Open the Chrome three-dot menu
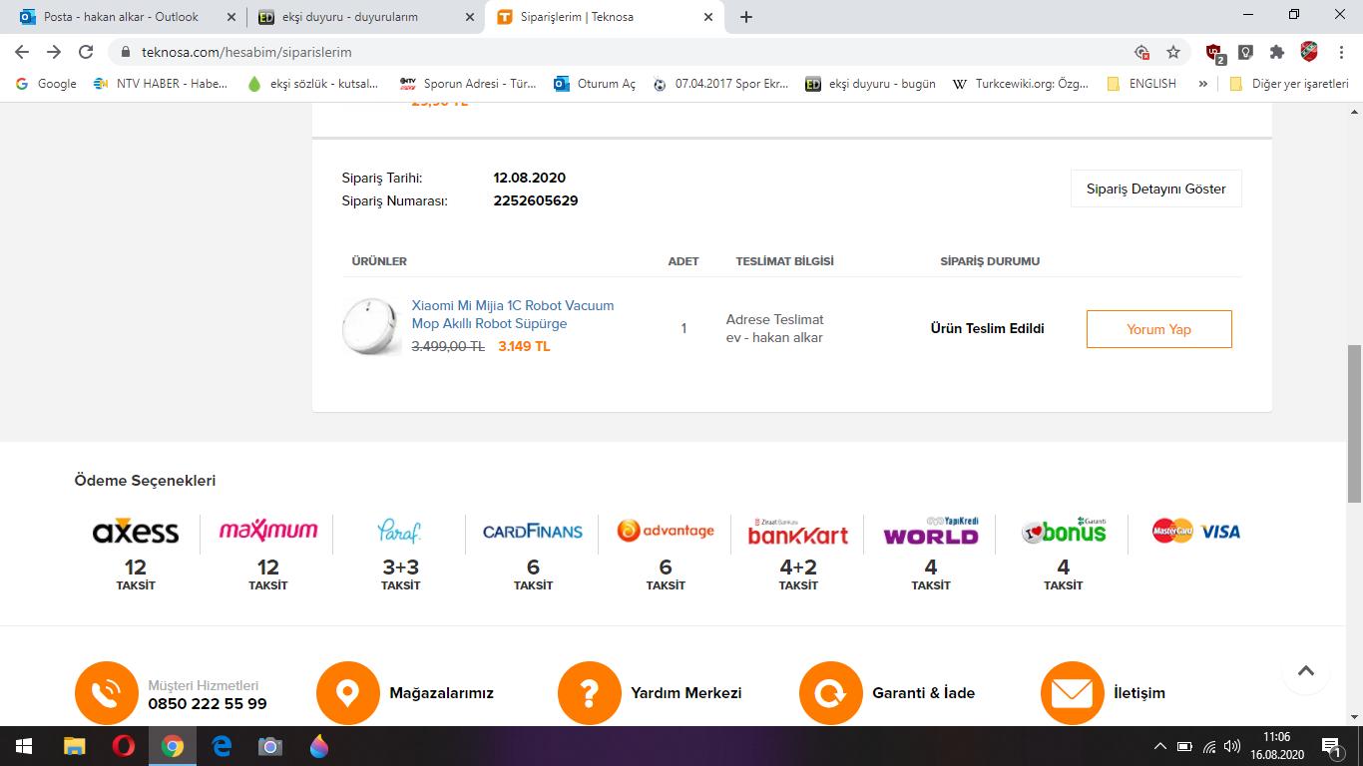 click(x=1342, y=52)
